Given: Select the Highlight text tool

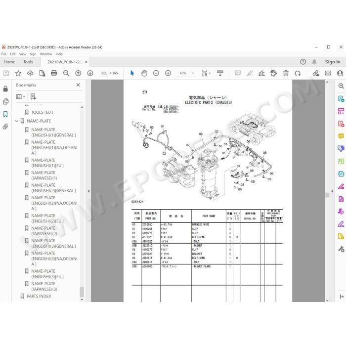Looking at the screenshot, I should tap(250, 73).
